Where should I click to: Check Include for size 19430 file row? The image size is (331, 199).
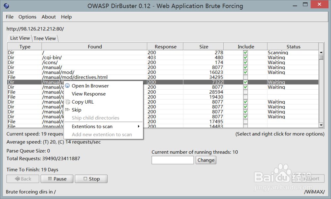245,97
